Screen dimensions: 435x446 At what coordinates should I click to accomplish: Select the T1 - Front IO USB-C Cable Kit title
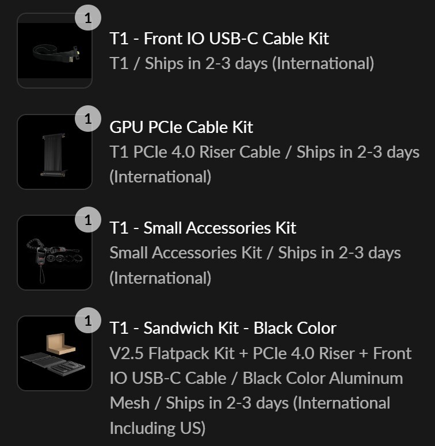coord(219,39)
